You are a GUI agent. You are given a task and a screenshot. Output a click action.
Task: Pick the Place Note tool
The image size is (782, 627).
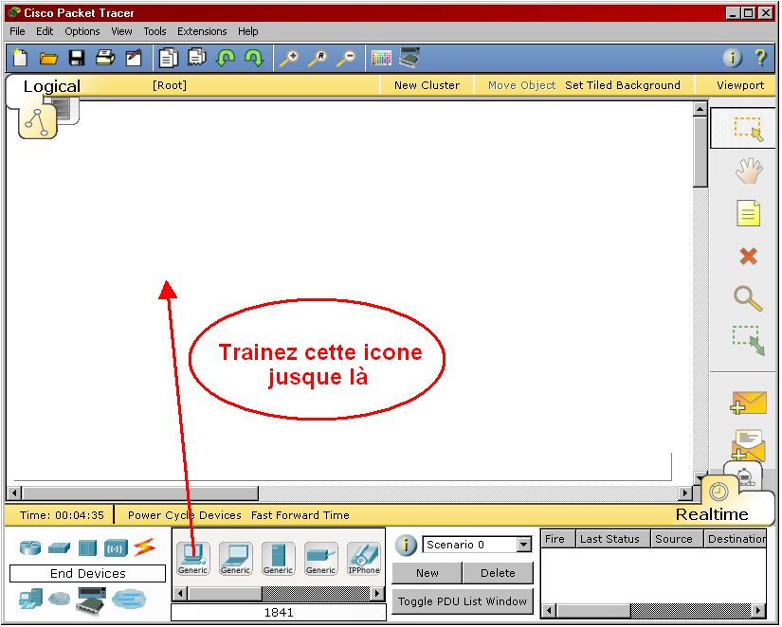tap(748, 213)
